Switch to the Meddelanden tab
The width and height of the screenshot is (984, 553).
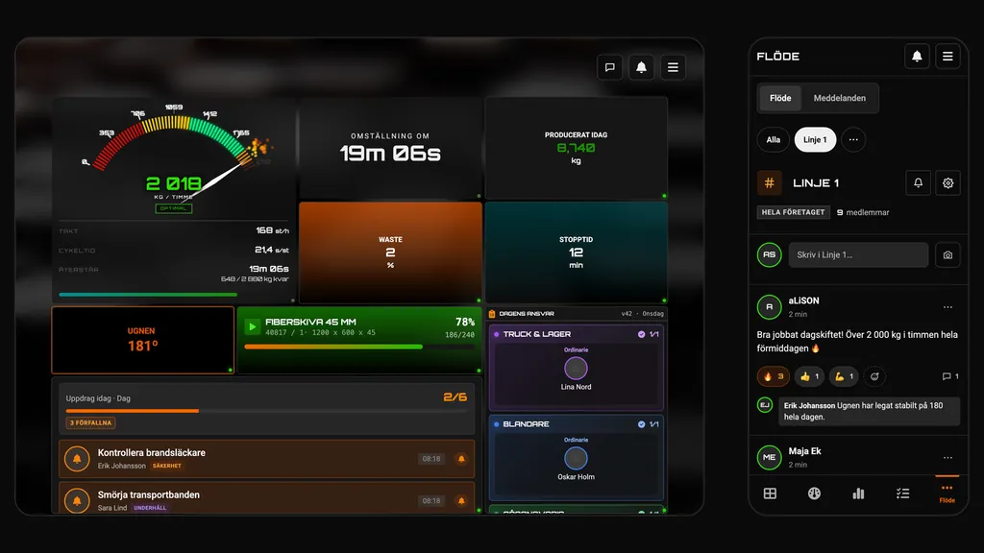(840, 98)
